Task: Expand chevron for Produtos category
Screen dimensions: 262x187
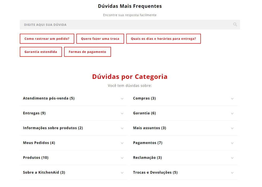Action: [122, 158]
